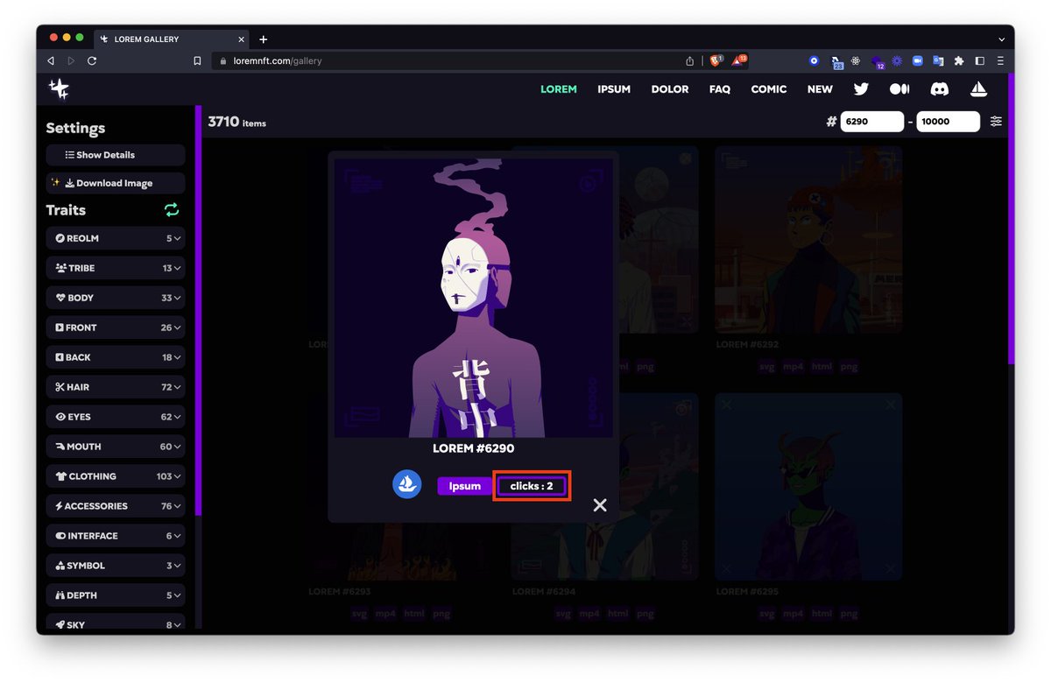
Task: Open the Brave Shields lion icon
Action: point(716,60)
